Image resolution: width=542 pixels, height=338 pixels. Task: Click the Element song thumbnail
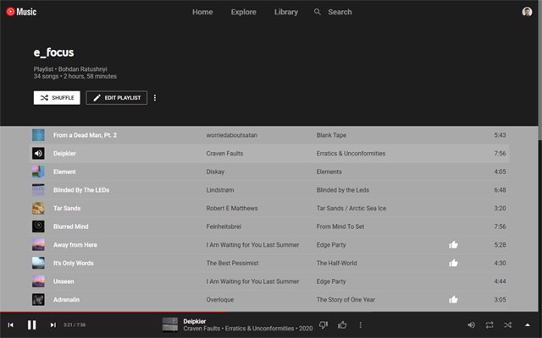38,172
